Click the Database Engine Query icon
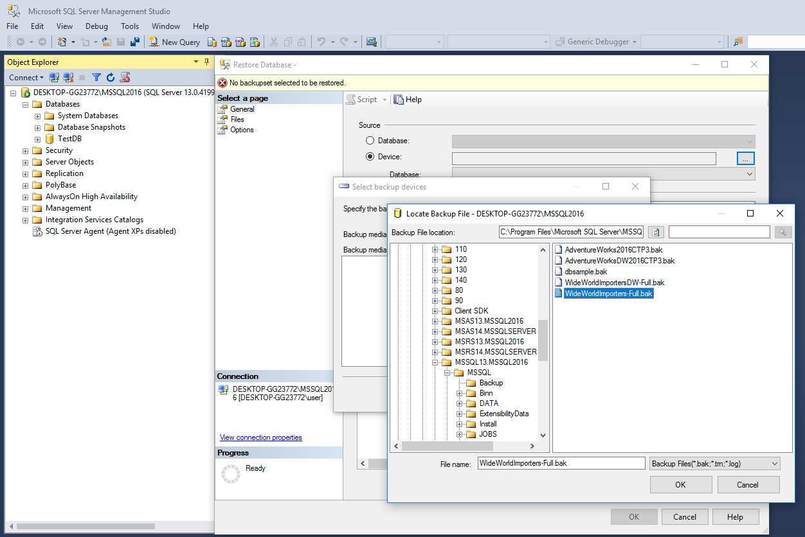 point(213,42)
